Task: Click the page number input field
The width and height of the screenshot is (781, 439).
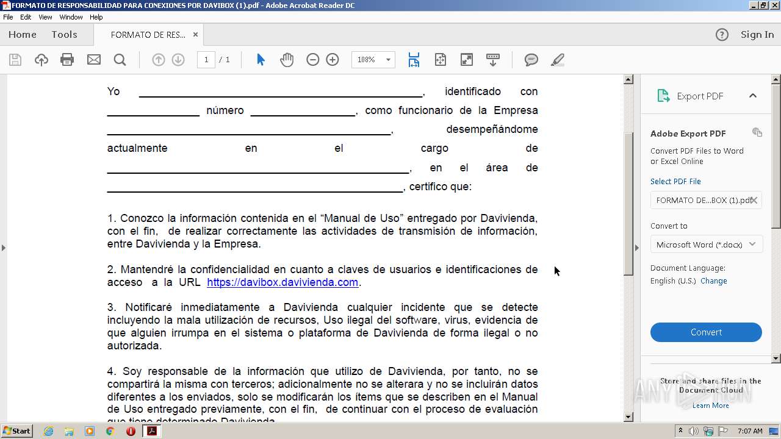Action: coord(206,60)
